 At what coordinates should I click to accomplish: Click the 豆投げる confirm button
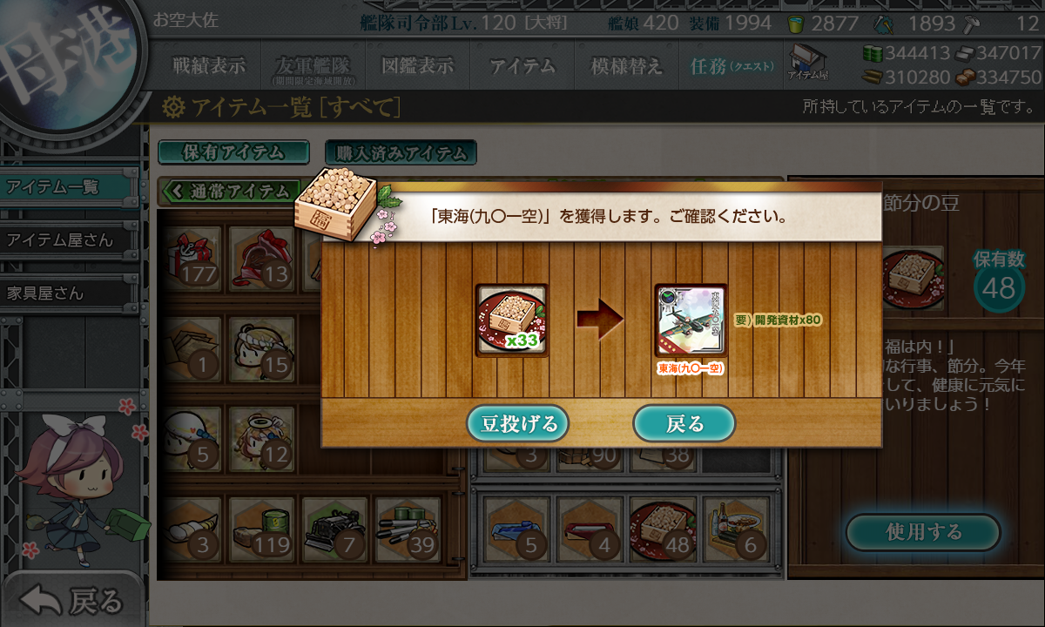click(x=518, y=424)
